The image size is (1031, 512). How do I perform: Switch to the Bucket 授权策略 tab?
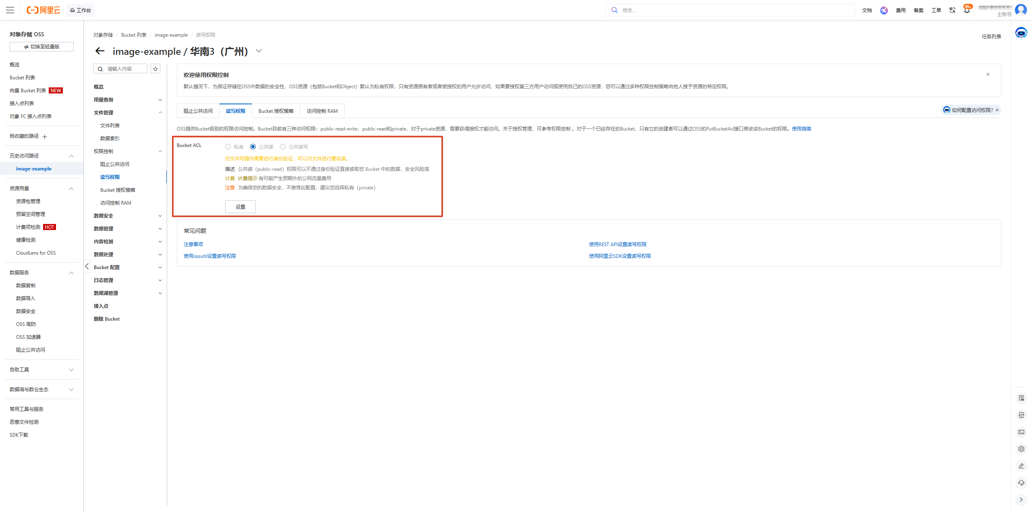pos(276,111)
